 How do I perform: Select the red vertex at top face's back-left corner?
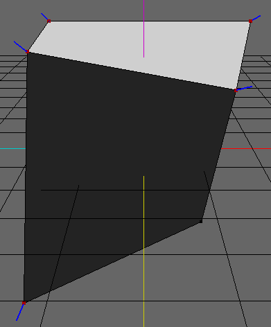point(49,21)
